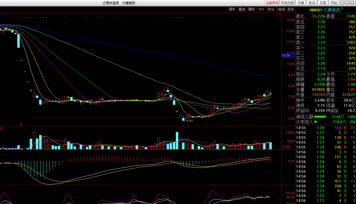Select the 叠加 overlay option
Screen dimensions: 356x204
pos(242,9)
